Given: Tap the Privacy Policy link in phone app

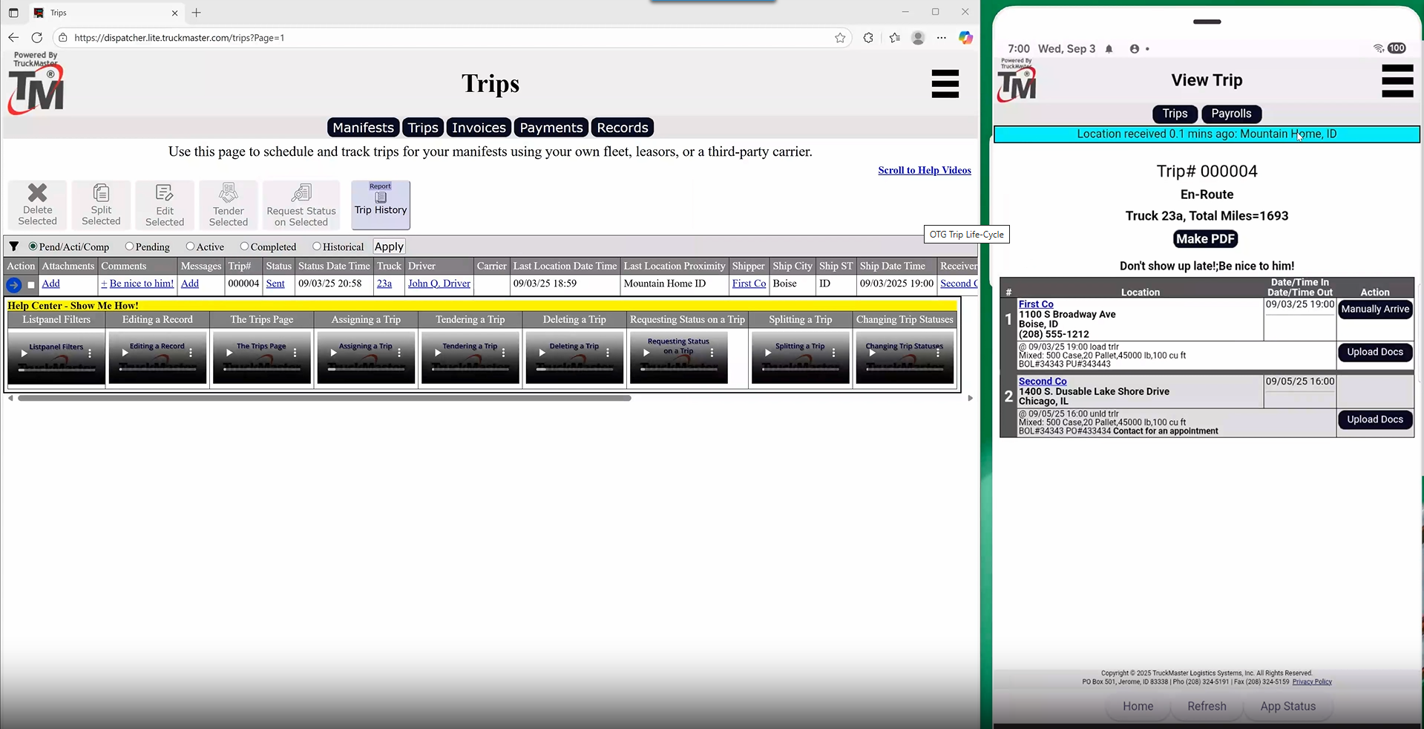Looking at the screenshot, I should coord(1312,681).
